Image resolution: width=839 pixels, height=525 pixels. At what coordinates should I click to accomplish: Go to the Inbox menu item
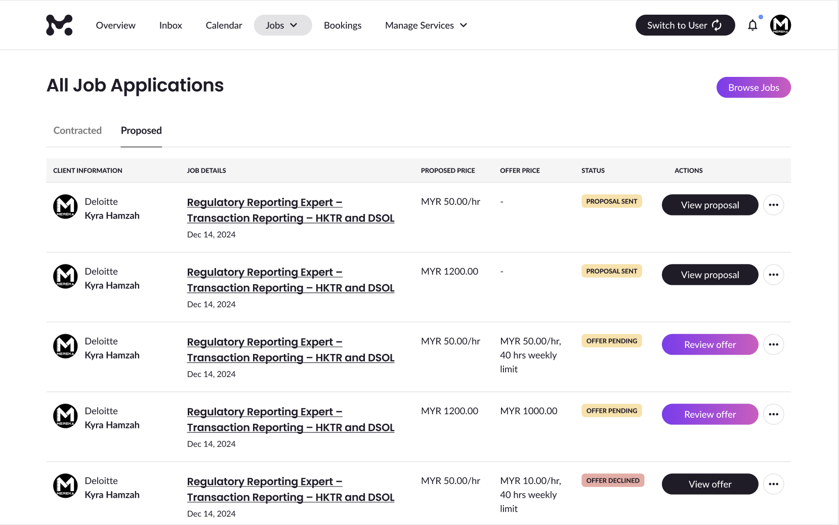click(171, 25)
